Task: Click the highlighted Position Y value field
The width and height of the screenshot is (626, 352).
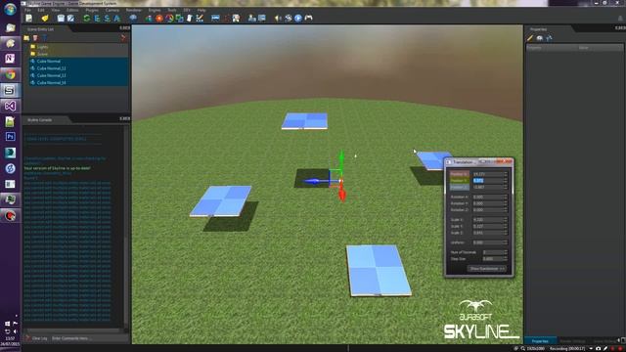Action: click(487, 180)
